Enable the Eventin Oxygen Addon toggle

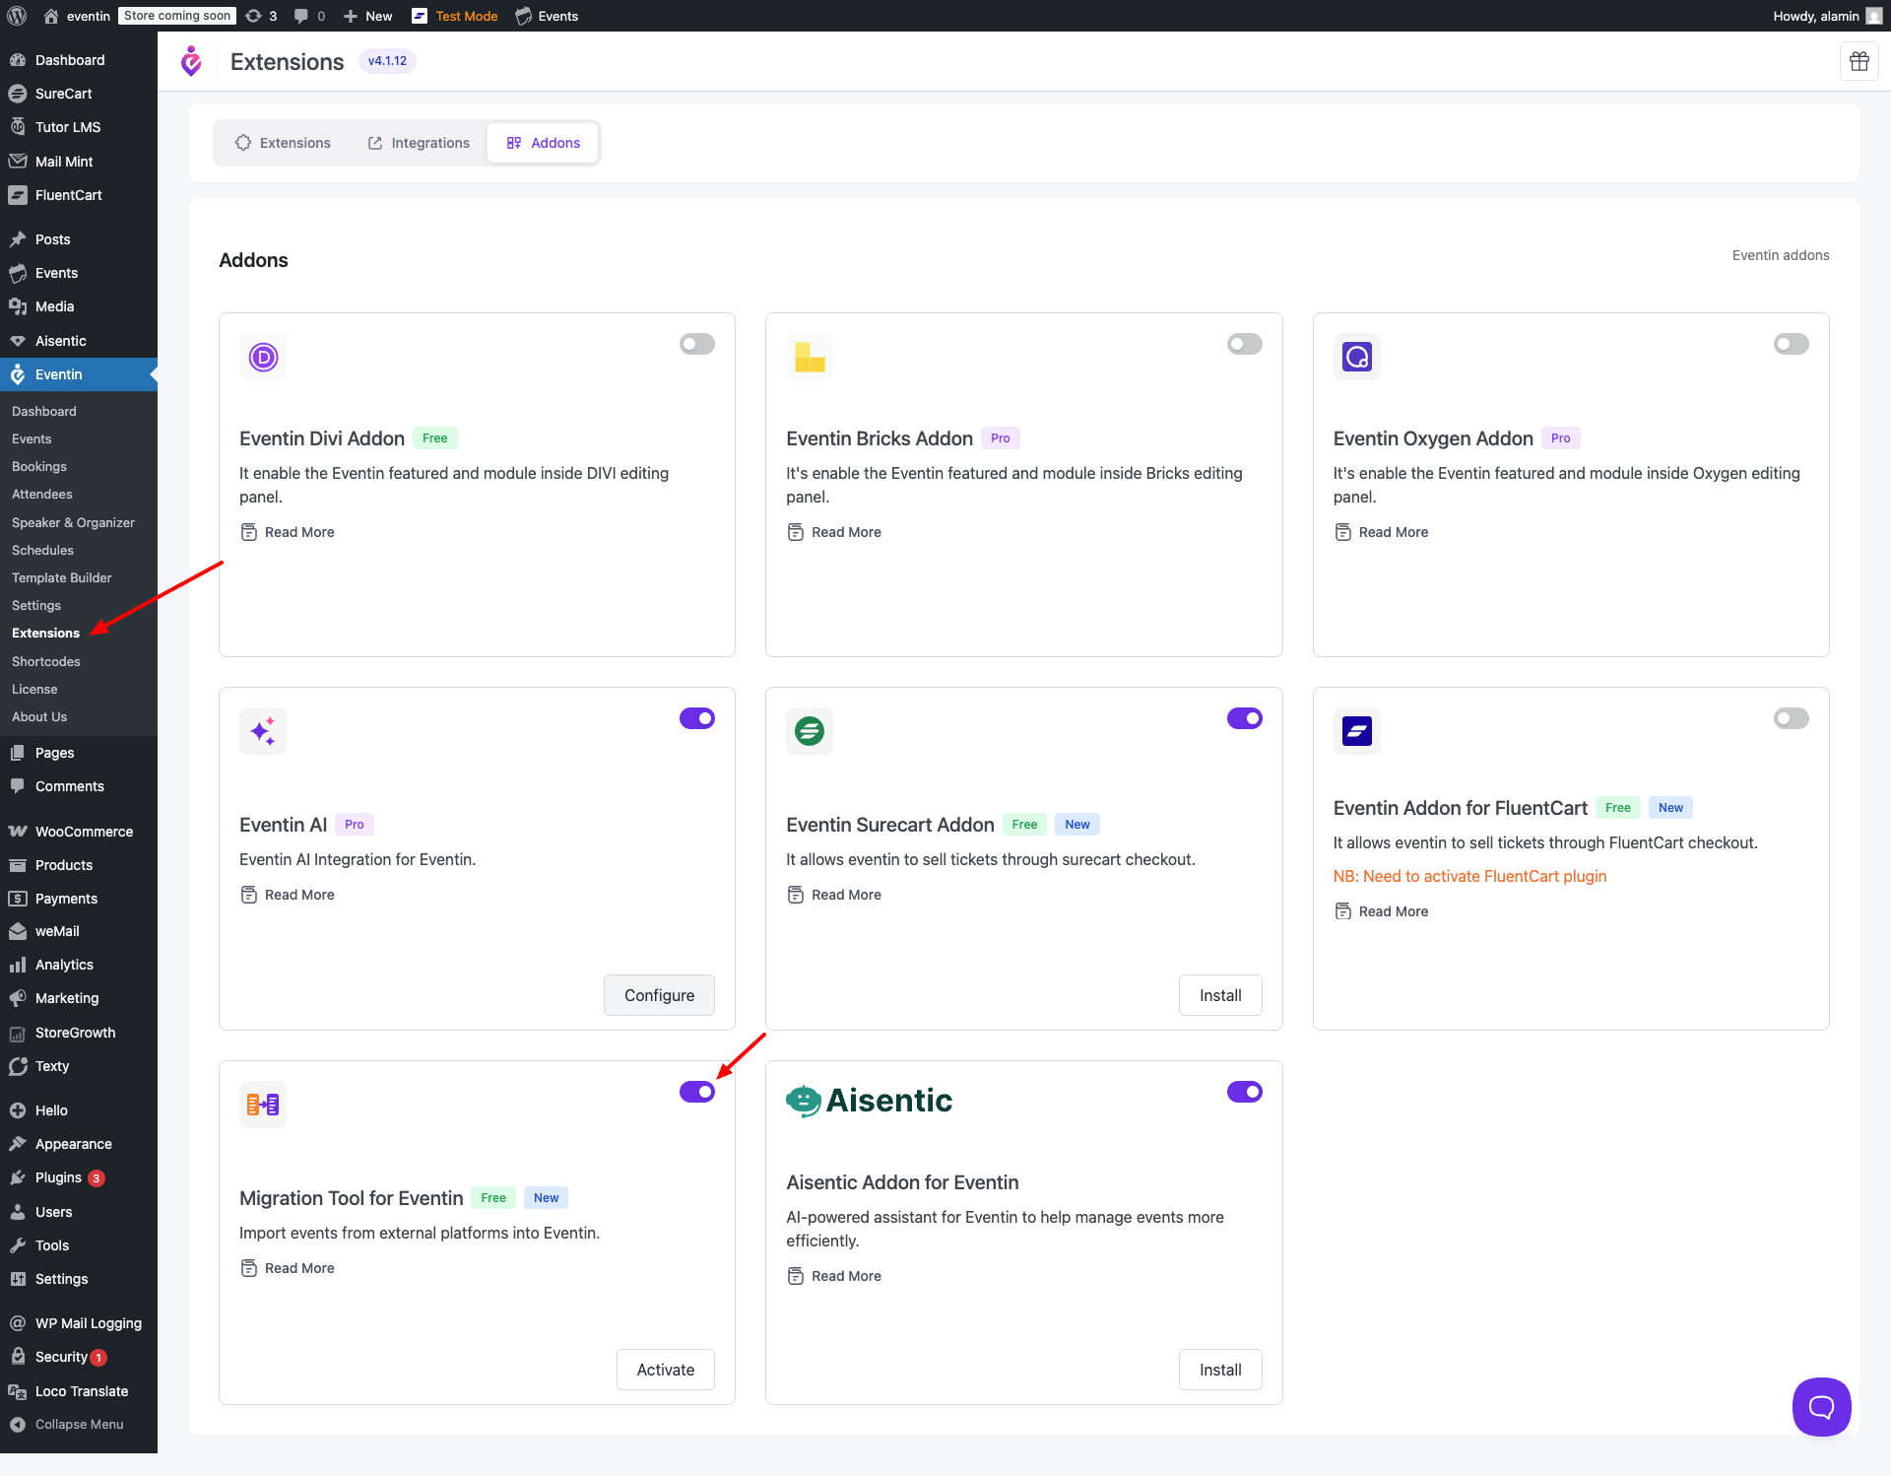click(x=1791, y=344)
